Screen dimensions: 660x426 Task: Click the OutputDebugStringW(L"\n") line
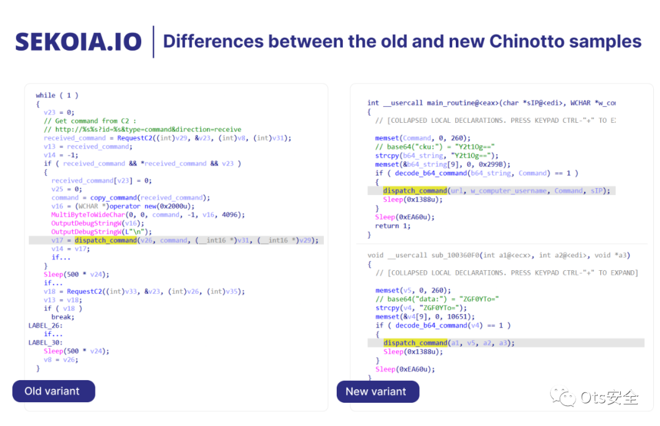click(101, 232)
